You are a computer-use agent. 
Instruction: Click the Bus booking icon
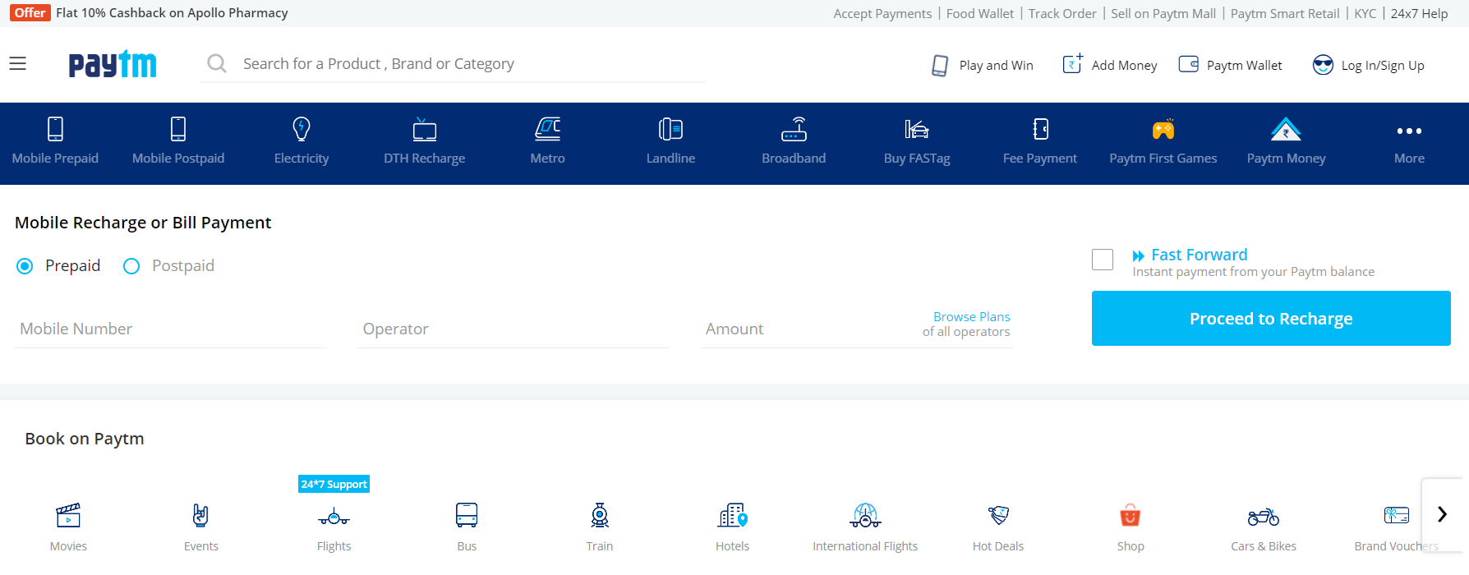[x=467, y=515]
